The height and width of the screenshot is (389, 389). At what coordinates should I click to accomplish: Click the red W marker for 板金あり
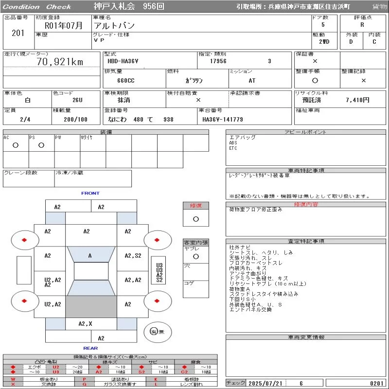13,379
